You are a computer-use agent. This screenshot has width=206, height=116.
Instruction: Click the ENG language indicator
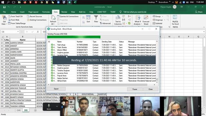pos(192,2)
